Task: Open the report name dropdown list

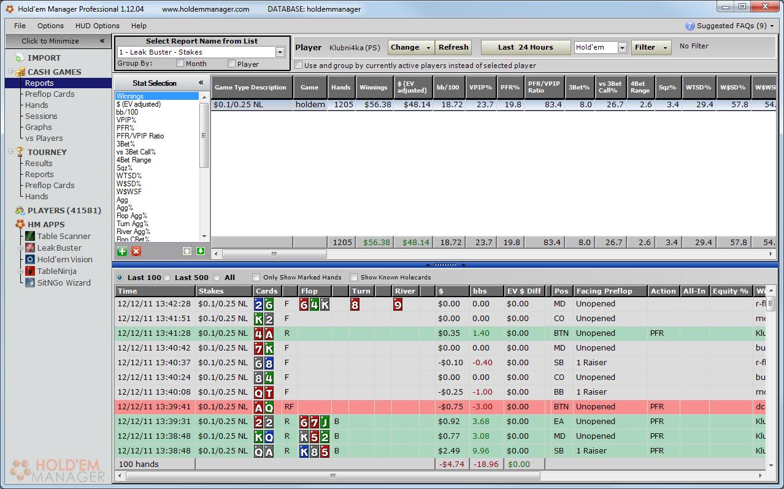Action: [280, 52]
